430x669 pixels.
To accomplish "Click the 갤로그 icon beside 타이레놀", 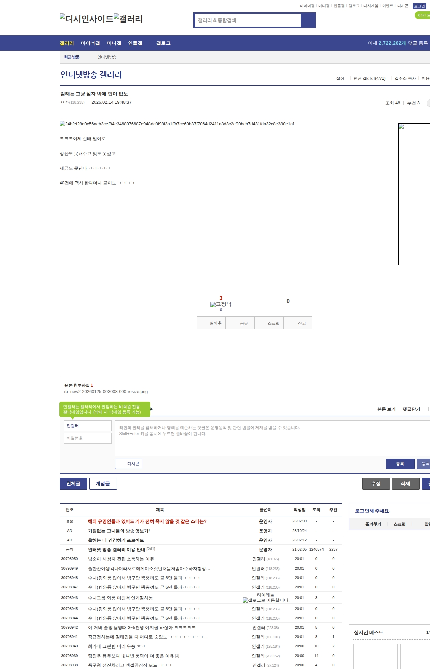I will tap(266, 600).
